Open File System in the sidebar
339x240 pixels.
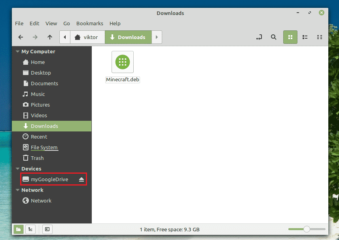point(52,147)
